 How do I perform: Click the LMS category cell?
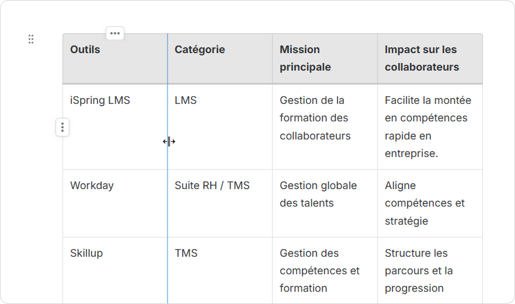(x=186, y=100)
